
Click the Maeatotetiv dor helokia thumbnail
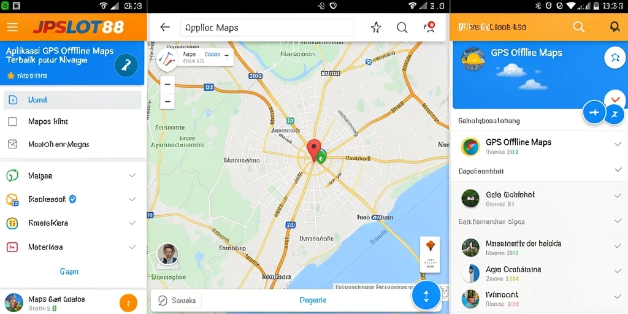[470, 248]
